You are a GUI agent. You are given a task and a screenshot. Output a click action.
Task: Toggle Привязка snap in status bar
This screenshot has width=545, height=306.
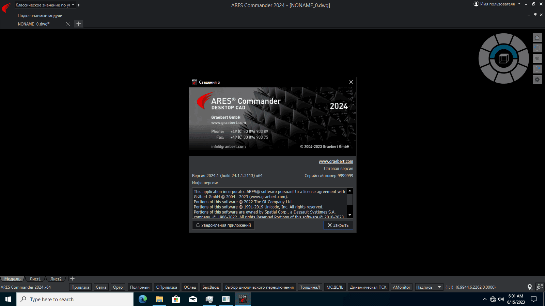[80, 287]
